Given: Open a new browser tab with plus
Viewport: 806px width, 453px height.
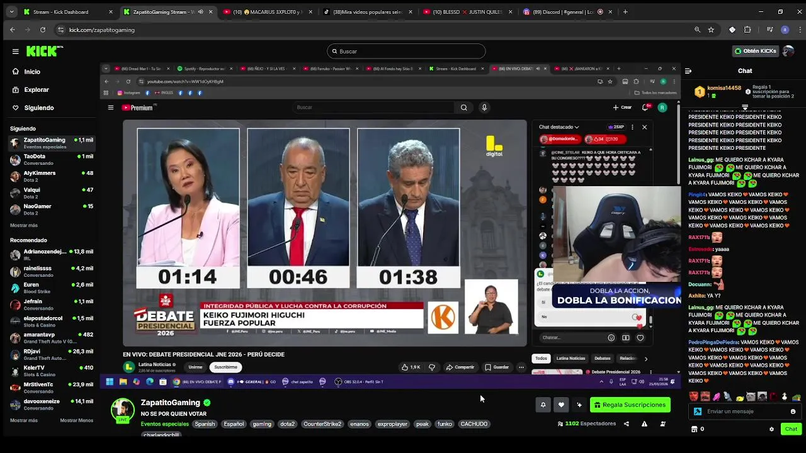Looking at the screenshot, I should (625, 12).
